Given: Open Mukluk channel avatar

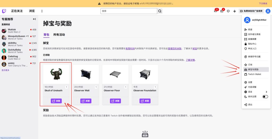Looking at the screenshot, I should [x=4, y=31].
